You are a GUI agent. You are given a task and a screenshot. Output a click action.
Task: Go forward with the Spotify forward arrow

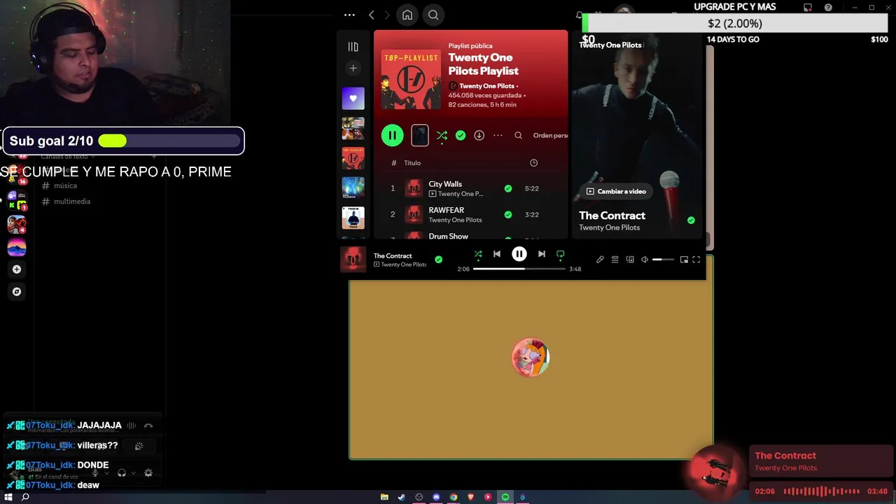pos(387,15)
